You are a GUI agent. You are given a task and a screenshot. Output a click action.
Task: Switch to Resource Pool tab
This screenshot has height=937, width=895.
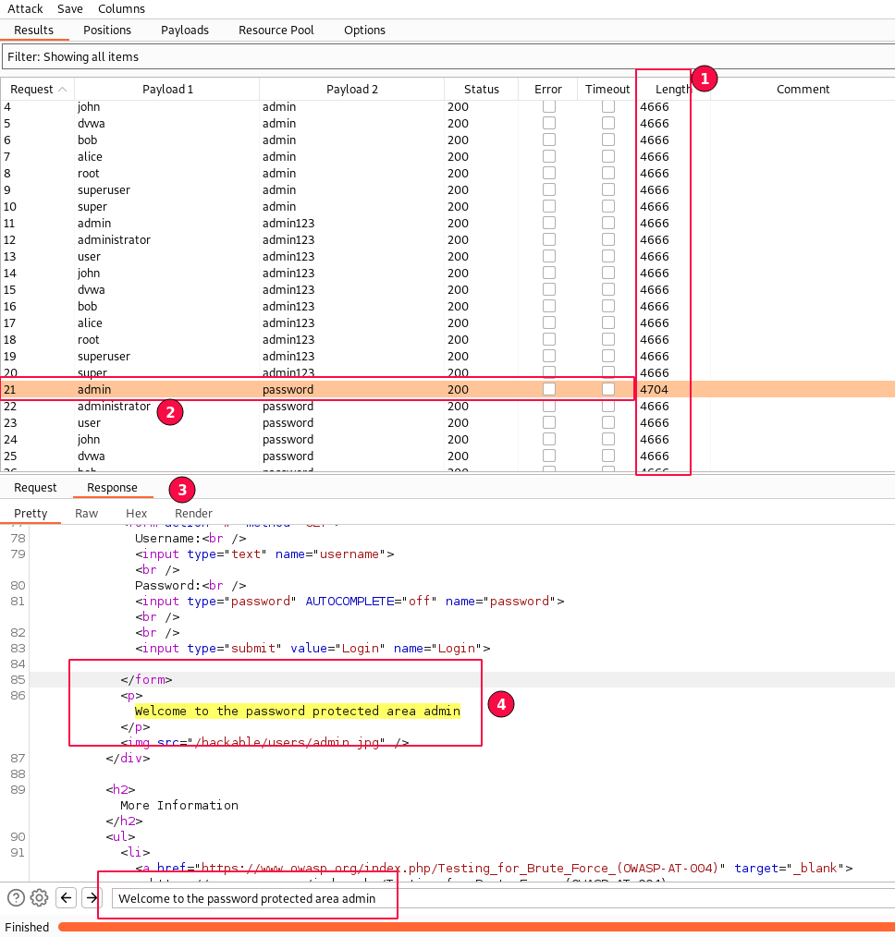pos(276,30)
